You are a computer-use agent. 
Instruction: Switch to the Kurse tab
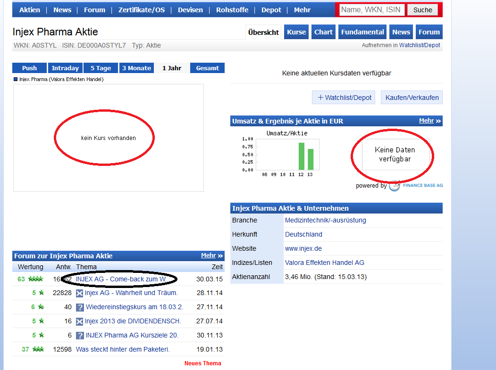click(x=296, y=32)
